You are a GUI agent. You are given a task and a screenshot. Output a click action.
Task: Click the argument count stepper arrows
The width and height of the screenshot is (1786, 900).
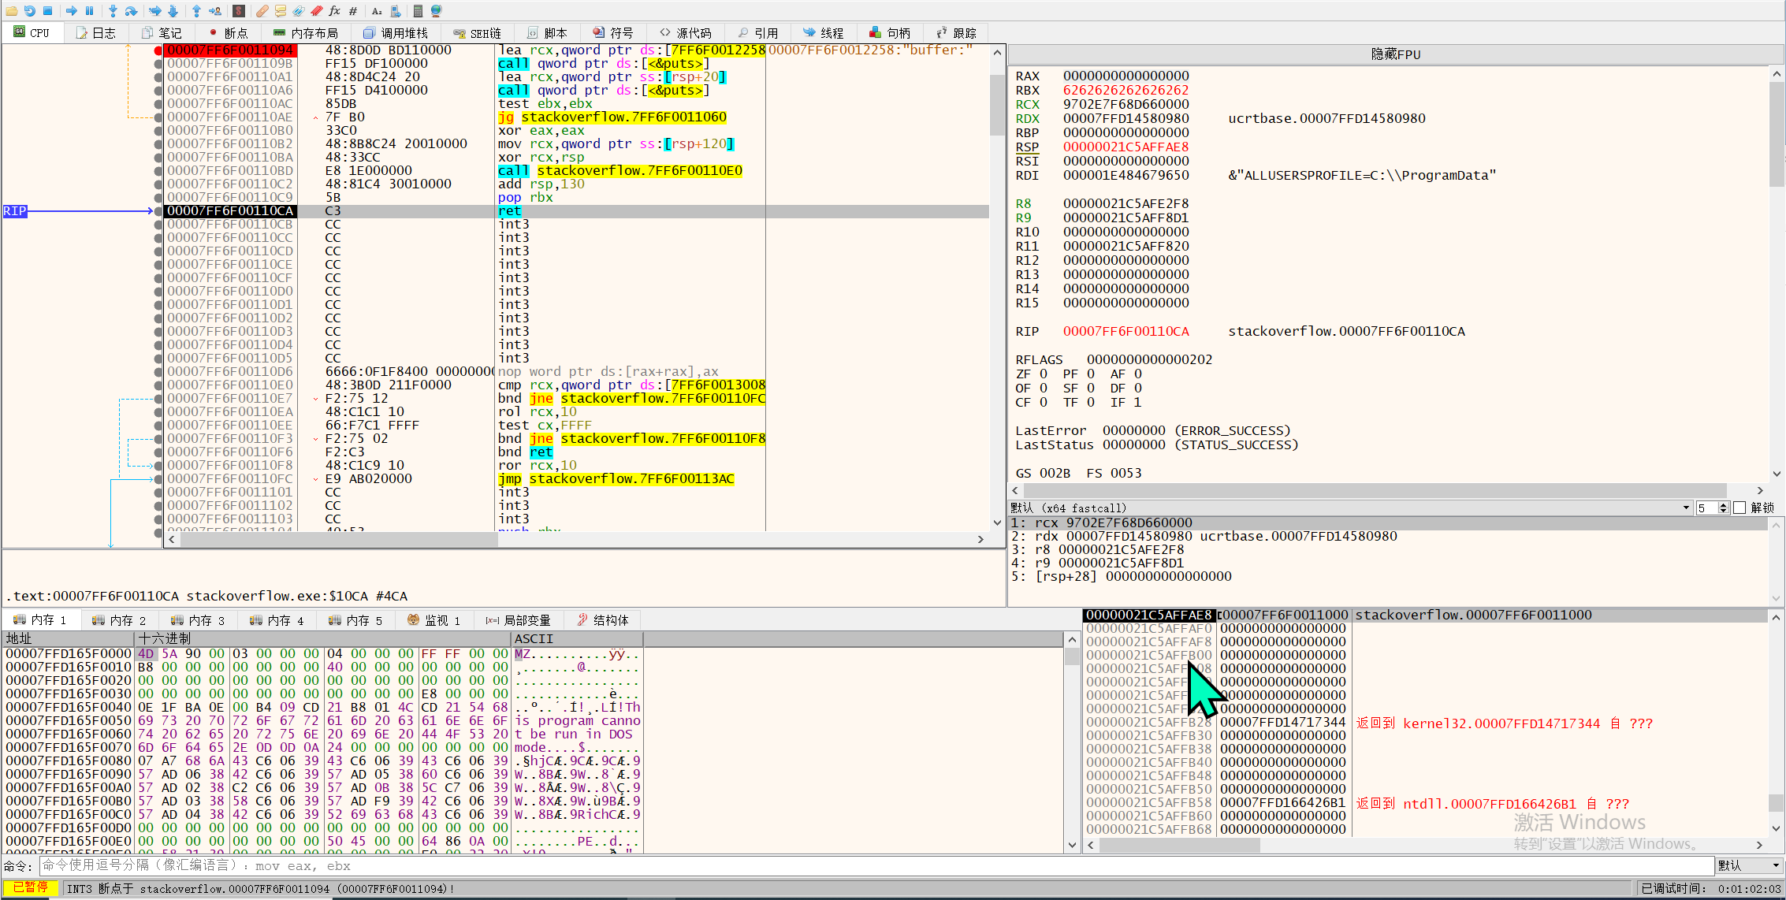[1723, 508]
